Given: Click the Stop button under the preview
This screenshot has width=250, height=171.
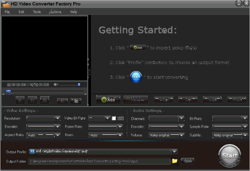Looking at the screenshot, I should 45,100.
